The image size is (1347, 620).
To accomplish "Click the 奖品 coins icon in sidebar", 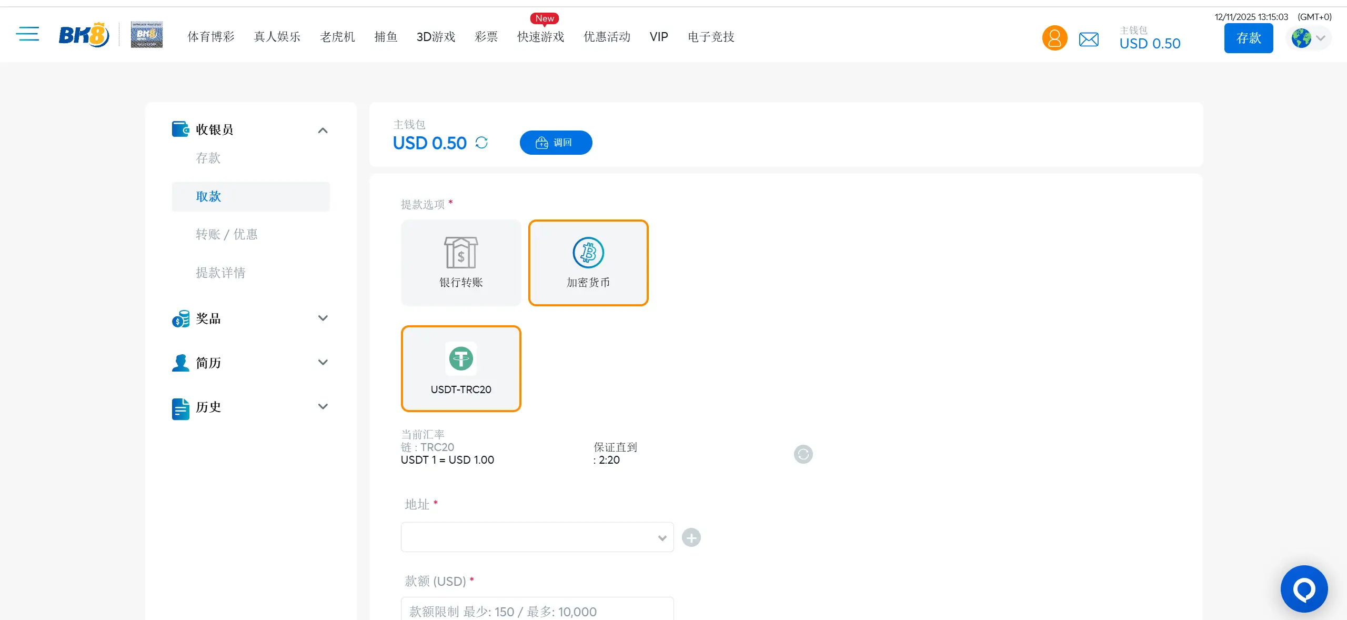I will tap(180, 318).
